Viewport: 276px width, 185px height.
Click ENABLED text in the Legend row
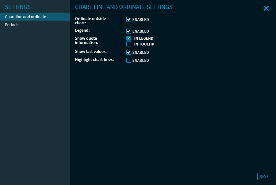pos(140,31)
